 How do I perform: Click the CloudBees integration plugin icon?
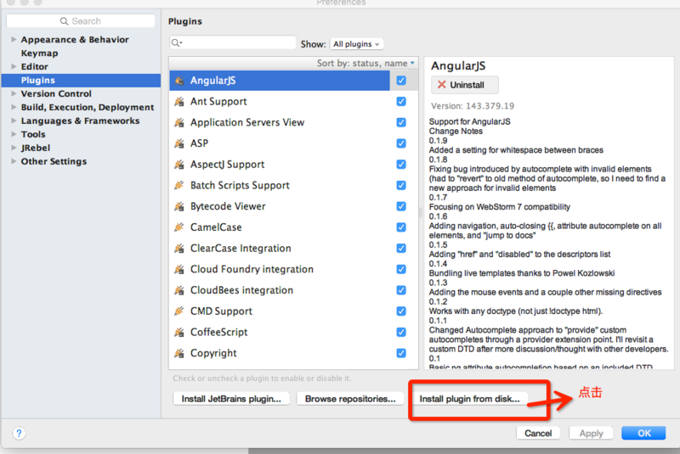(179, 290)
